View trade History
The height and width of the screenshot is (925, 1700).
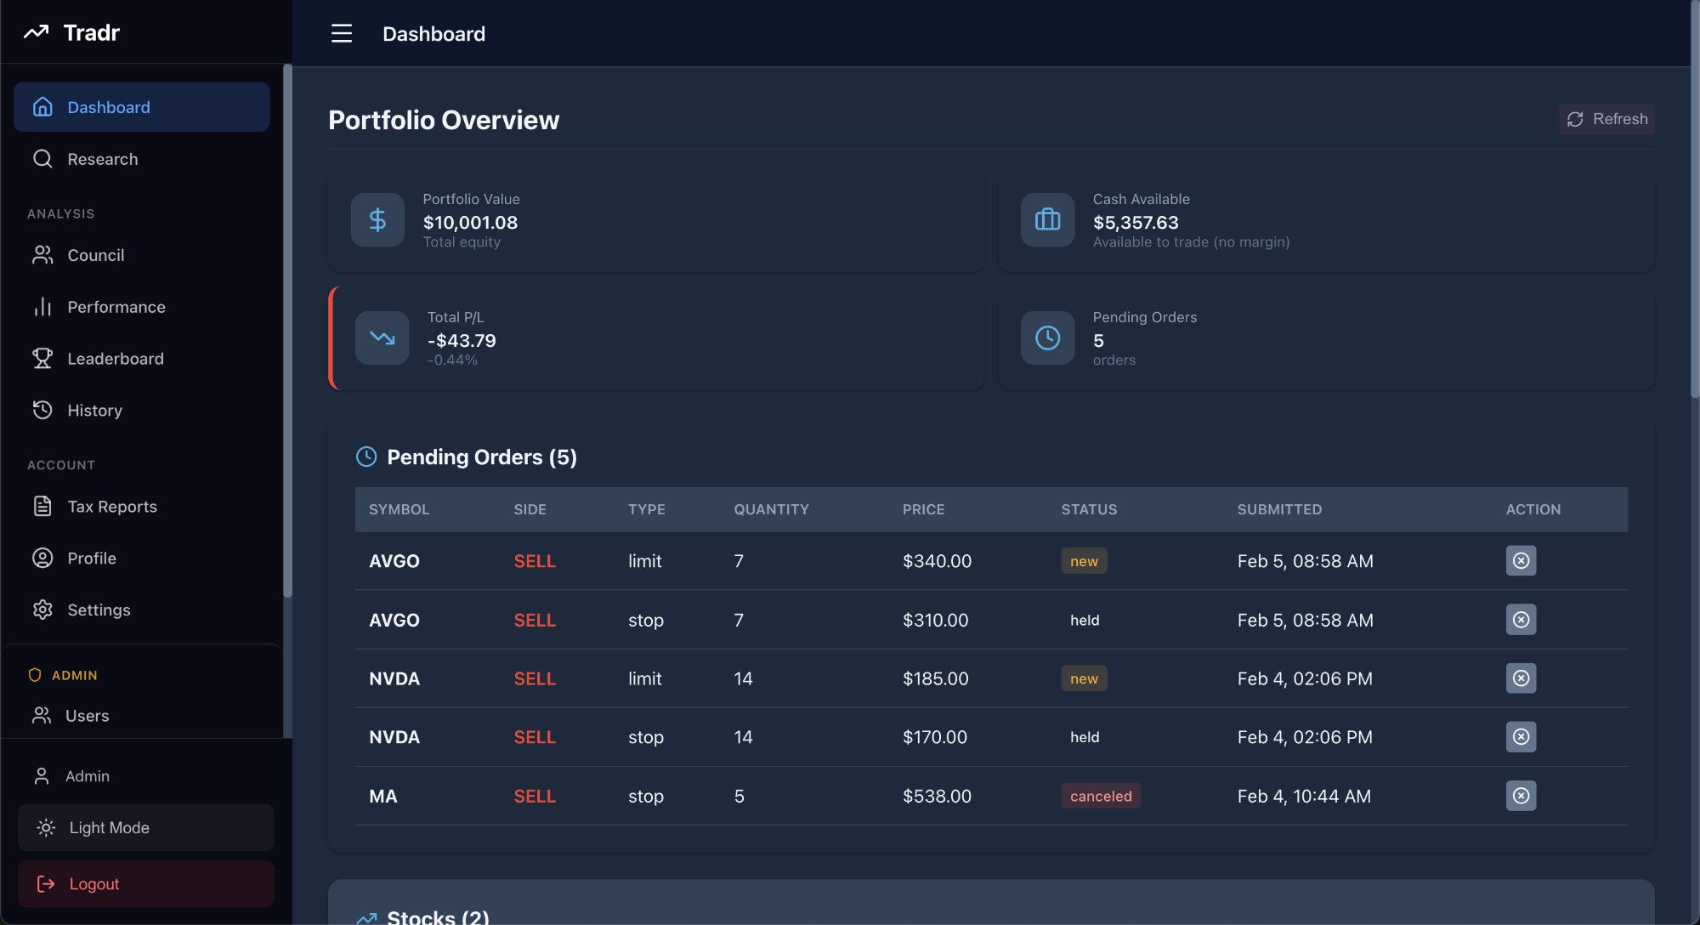click(x=94, y=411)
